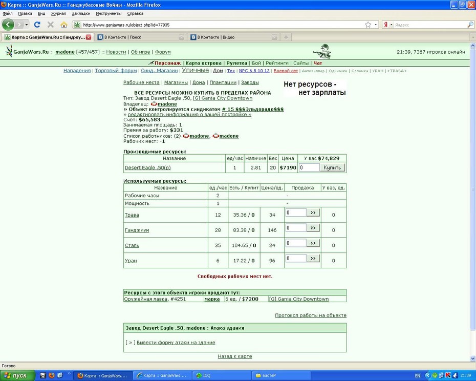Screen dimensions: 476x381
Task: Open the Плантации link
Action: click(x=223, y=82)
